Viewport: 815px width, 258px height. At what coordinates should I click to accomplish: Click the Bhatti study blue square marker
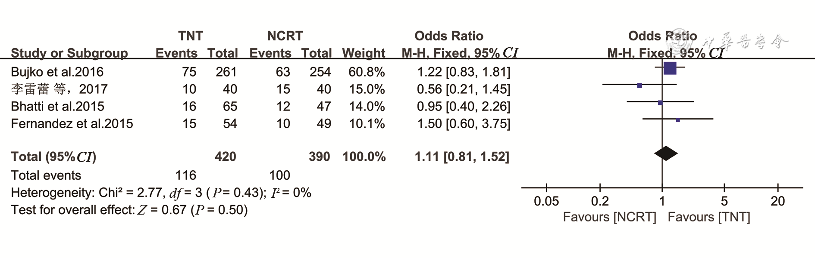[x=660, y=103]
